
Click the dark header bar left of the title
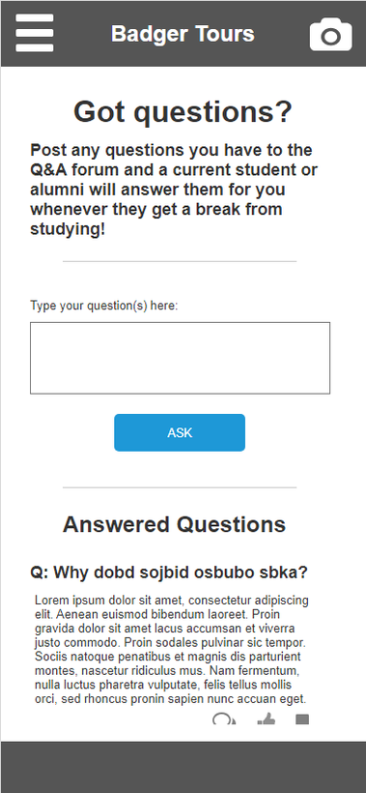82,34
